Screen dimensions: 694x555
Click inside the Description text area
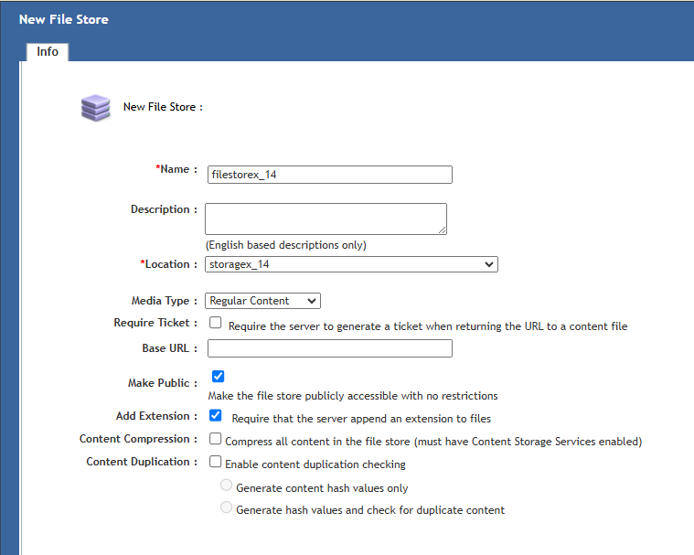point(326,219)
